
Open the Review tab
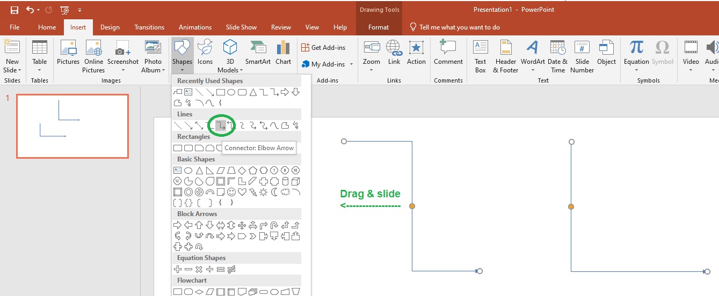tap(281, 27)
